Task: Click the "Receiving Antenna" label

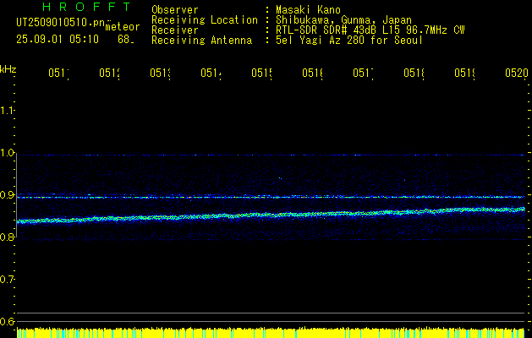Action: tap(201, 41)
